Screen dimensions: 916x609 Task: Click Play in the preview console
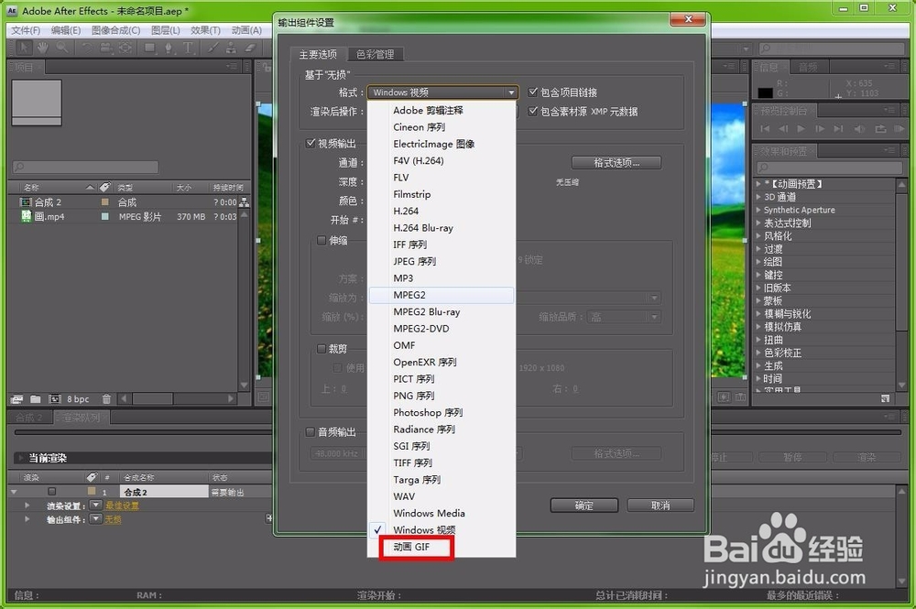pos(801,128)
